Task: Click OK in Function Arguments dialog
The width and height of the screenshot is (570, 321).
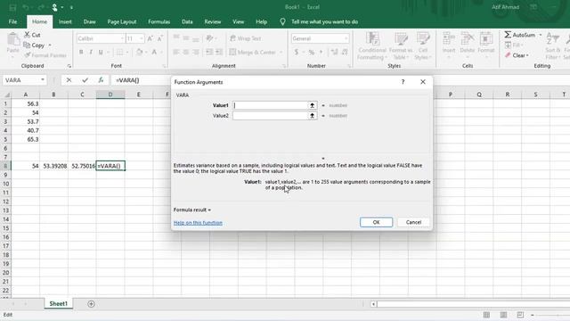Action: [x=376, y=222]
